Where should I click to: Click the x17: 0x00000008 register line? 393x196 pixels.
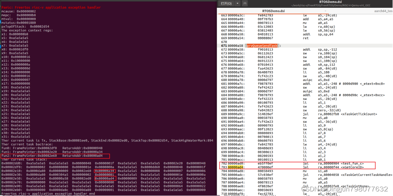tap(16, 83)
